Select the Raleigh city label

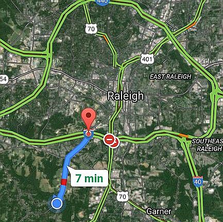[125, 96]
